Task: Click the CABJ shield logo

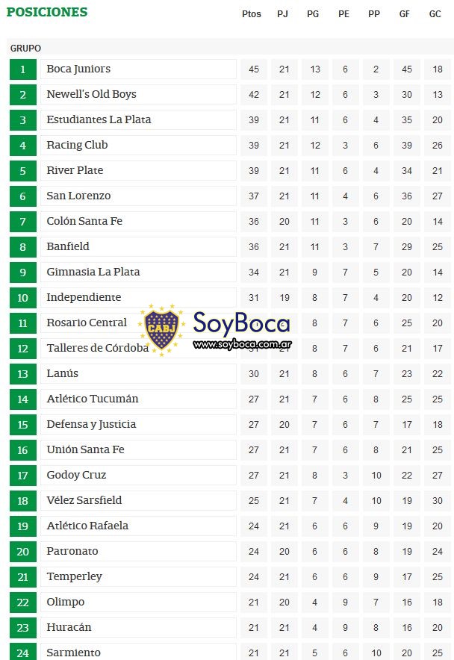Action: click(x=162, y=329)
